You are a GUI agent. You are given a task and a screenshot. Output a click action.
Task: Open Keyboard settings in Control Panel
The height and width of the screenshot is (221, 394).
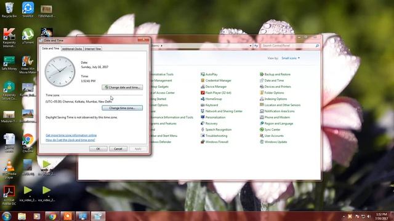tap(209, 105)
